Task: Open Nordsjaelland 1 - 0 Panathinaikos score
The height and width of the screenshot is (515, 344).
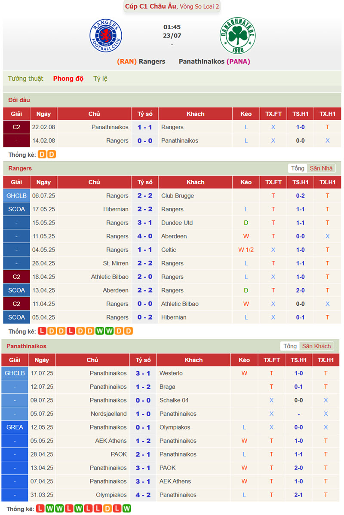Action: [x=143, y=414]
